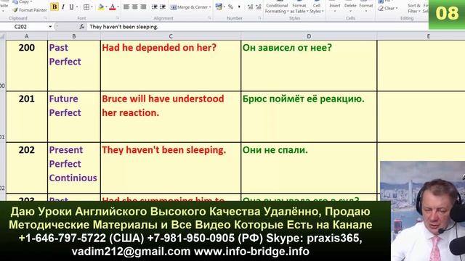The width and height of the screenshot is (465, 261).
Task: Click the Decrease Indent icon
Action: [x=155, y=7]
